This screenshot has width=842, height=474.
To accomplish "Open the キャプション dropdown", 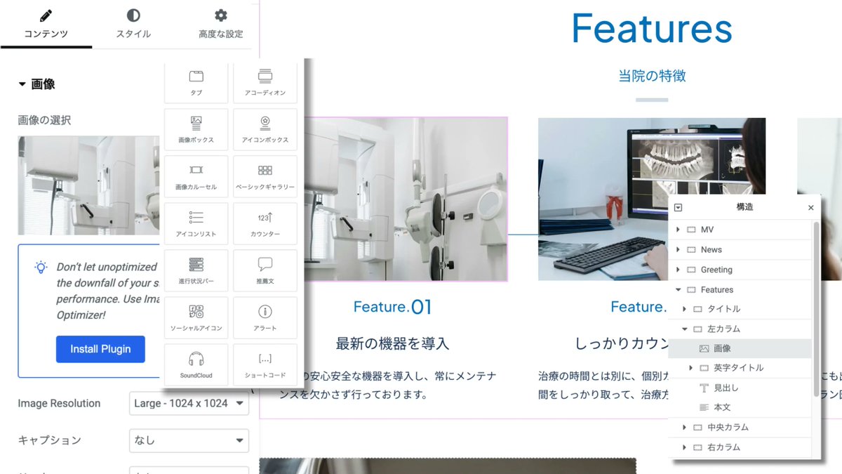I will (x=189, y=440).
